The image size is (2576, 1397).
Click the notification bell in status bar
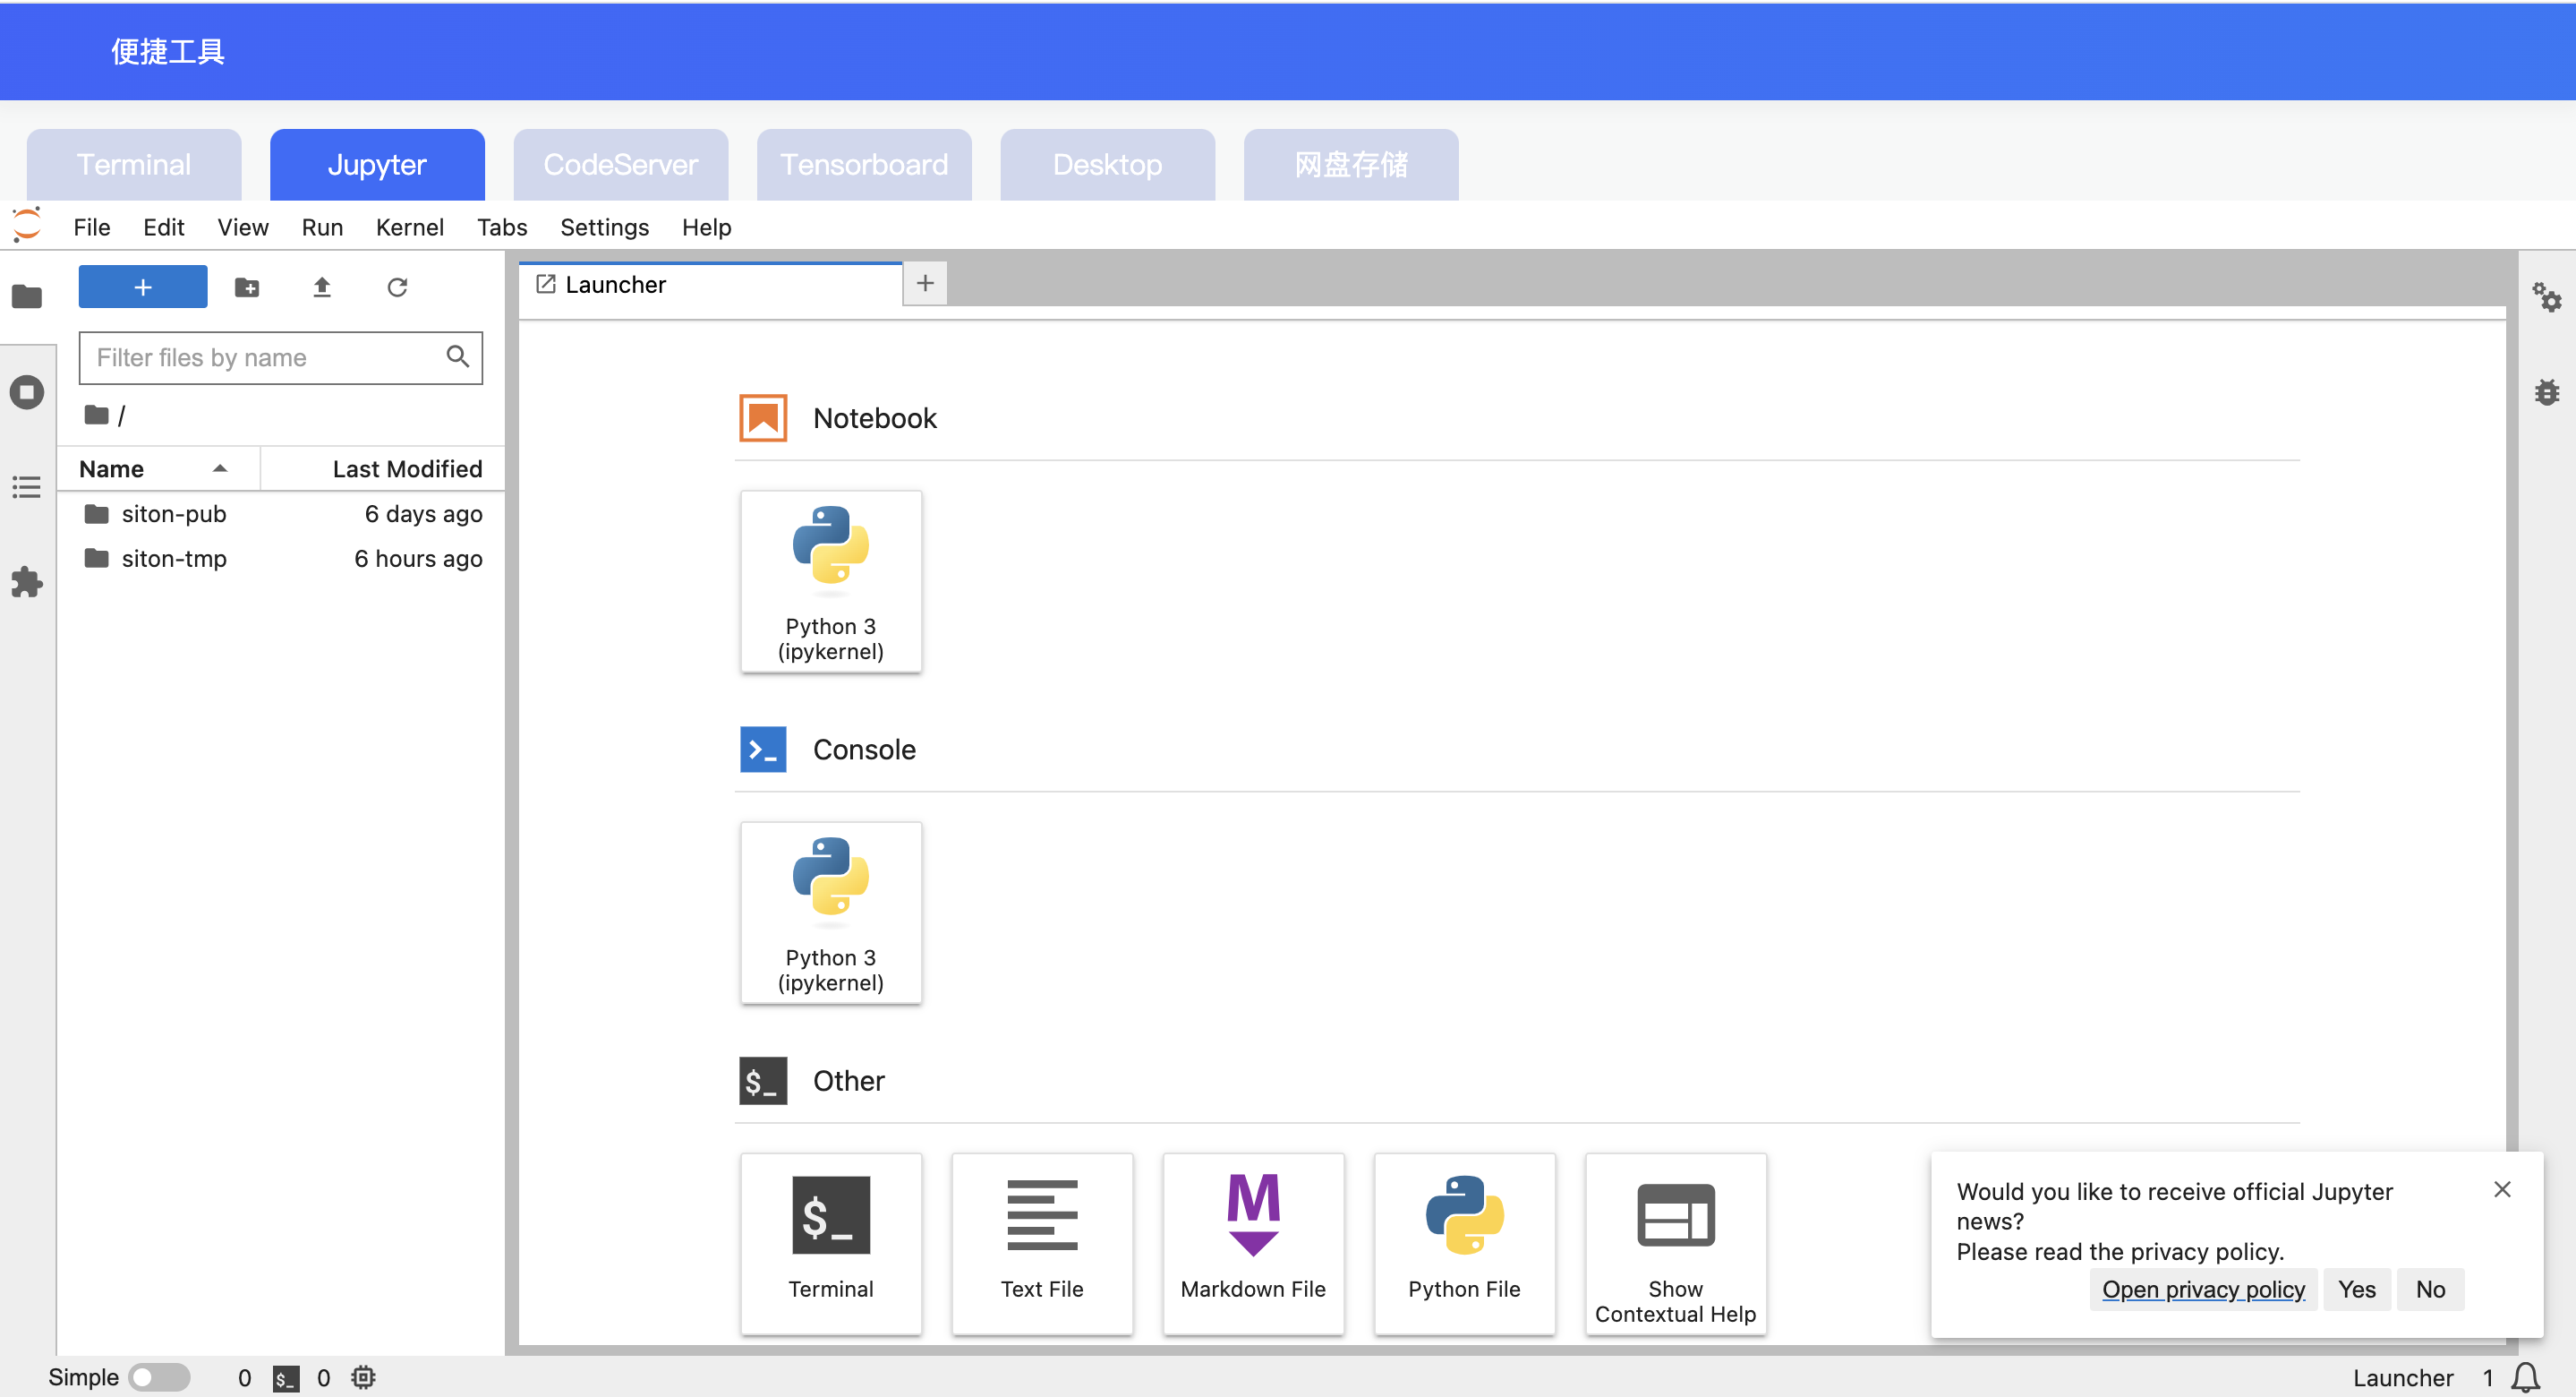pos(2526,1378)
